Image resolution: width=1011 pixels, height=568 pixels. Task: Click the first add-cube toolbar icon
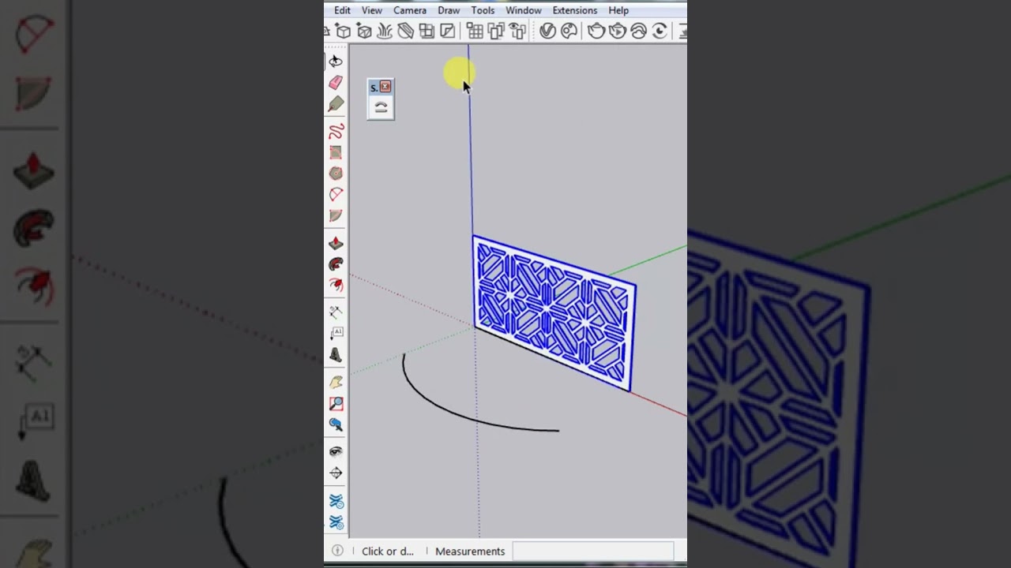tap(344, 31)
